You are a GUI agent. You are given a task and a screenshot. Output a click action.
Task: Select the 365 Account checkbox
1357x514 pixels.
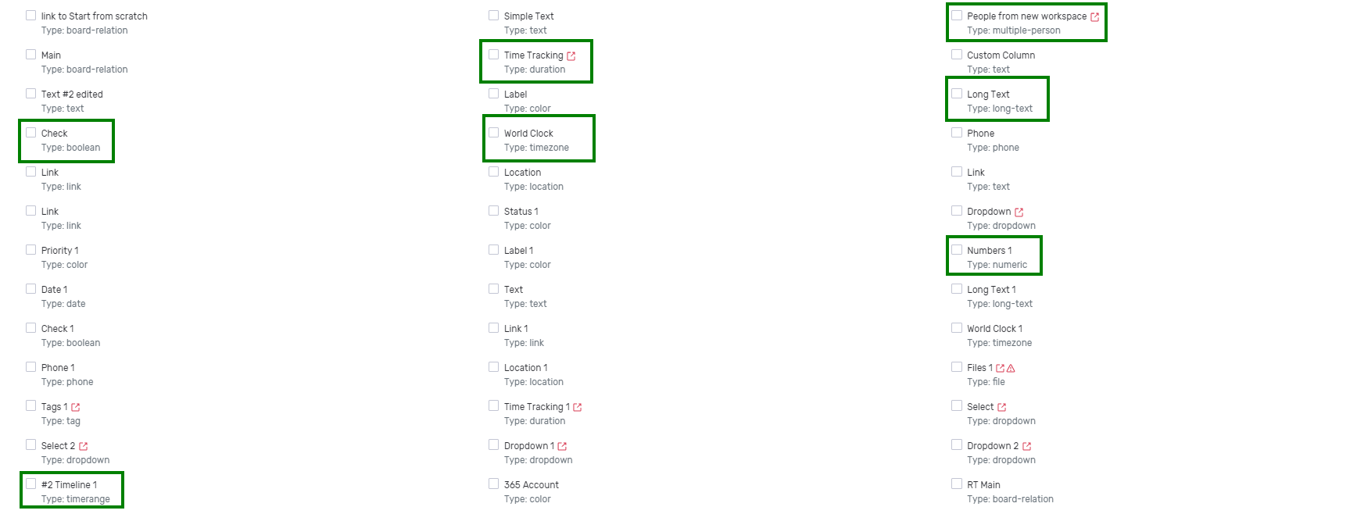coord(493,484)
